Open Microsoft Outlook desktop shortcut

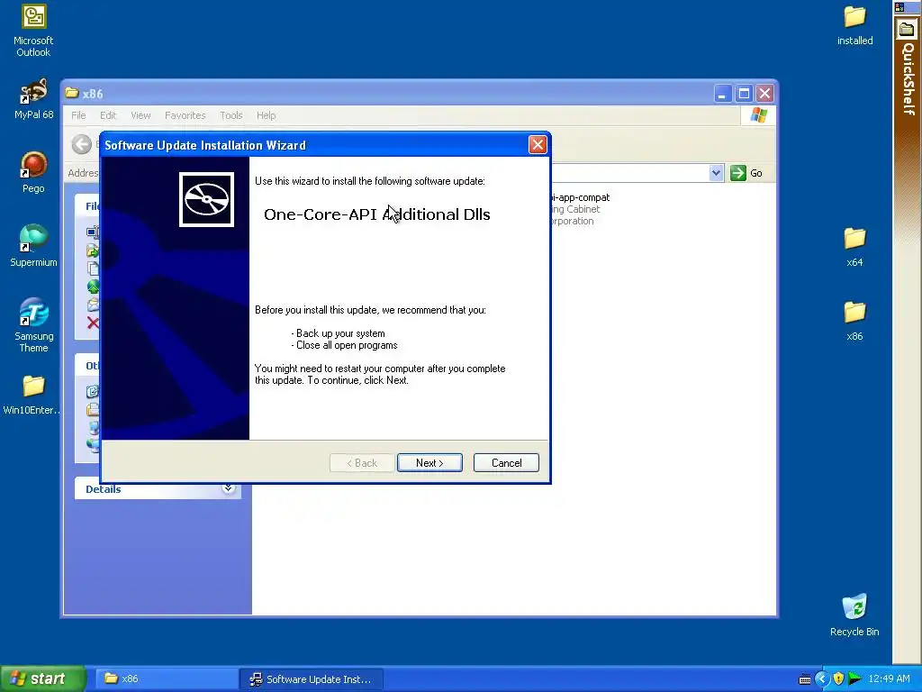[33, 31]
